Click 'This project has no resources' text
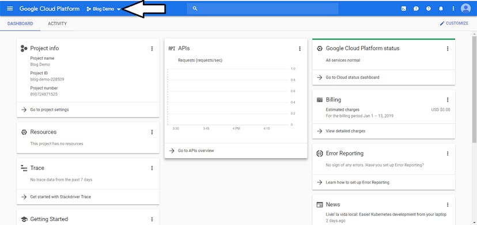The width and height of the screenshot is (477, 225). pos(56,143)
